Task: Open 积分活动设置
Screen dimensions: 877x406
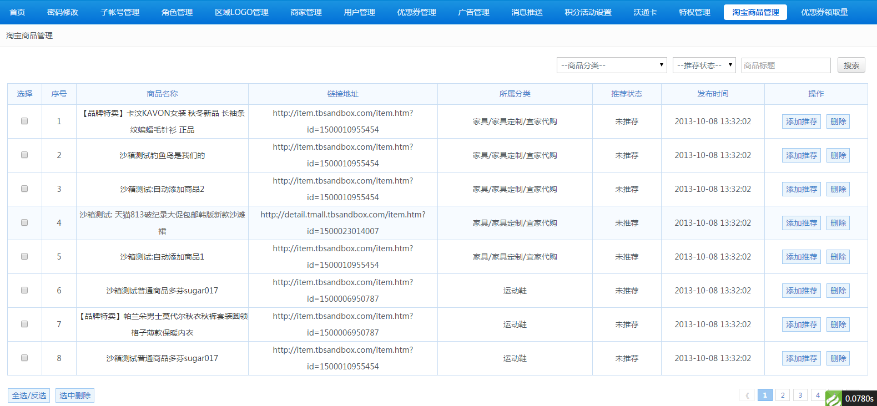Action: tap(588, 12)
